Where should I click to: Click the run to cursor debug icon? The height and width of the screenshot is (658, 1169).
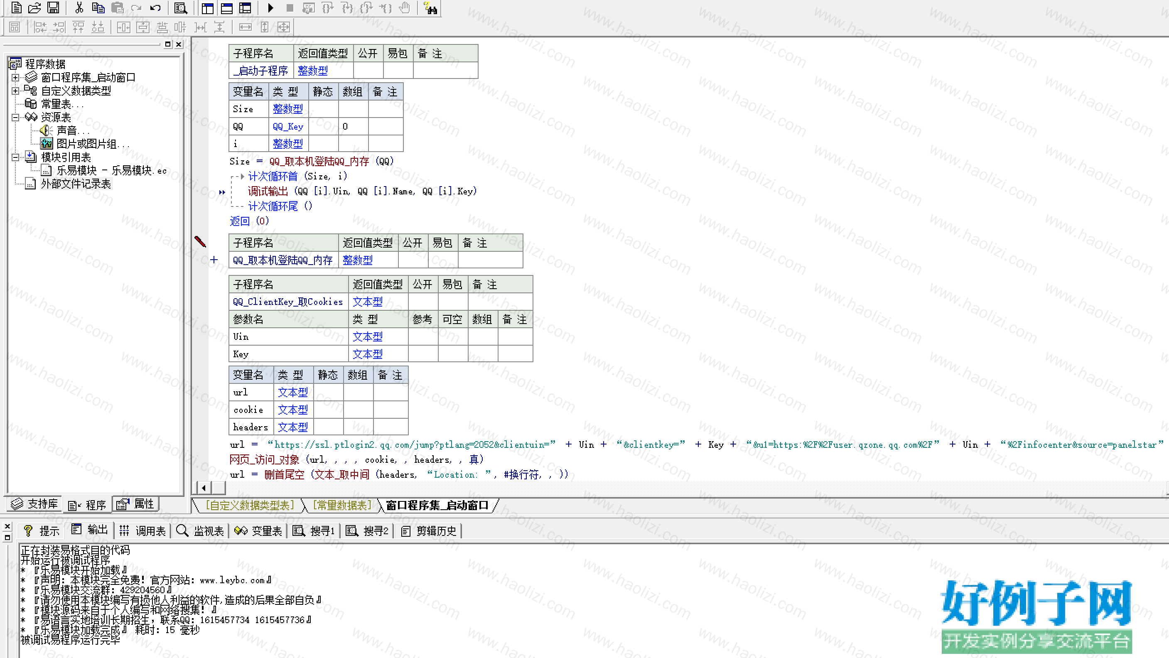coord(386,8)
